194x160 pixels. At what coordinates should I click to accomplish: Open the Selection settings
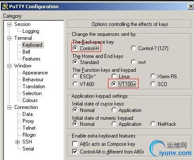point(32,93)
